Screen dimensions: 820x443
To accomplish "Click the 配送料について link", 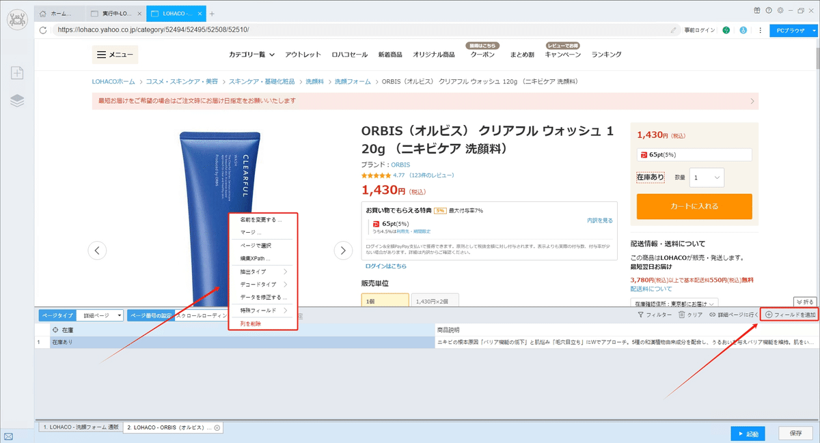I will coord(651,289).
